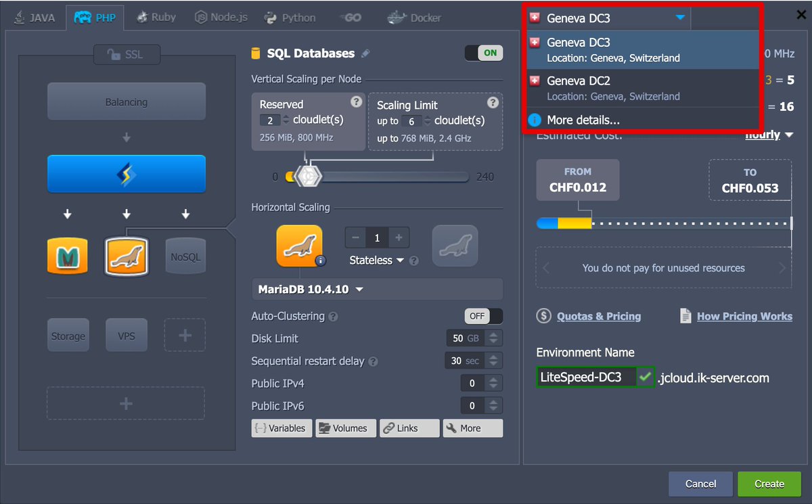Screen dimensions: 812x504
Task: Select the LiteSpeed application server block
Action: click(127, 175)
